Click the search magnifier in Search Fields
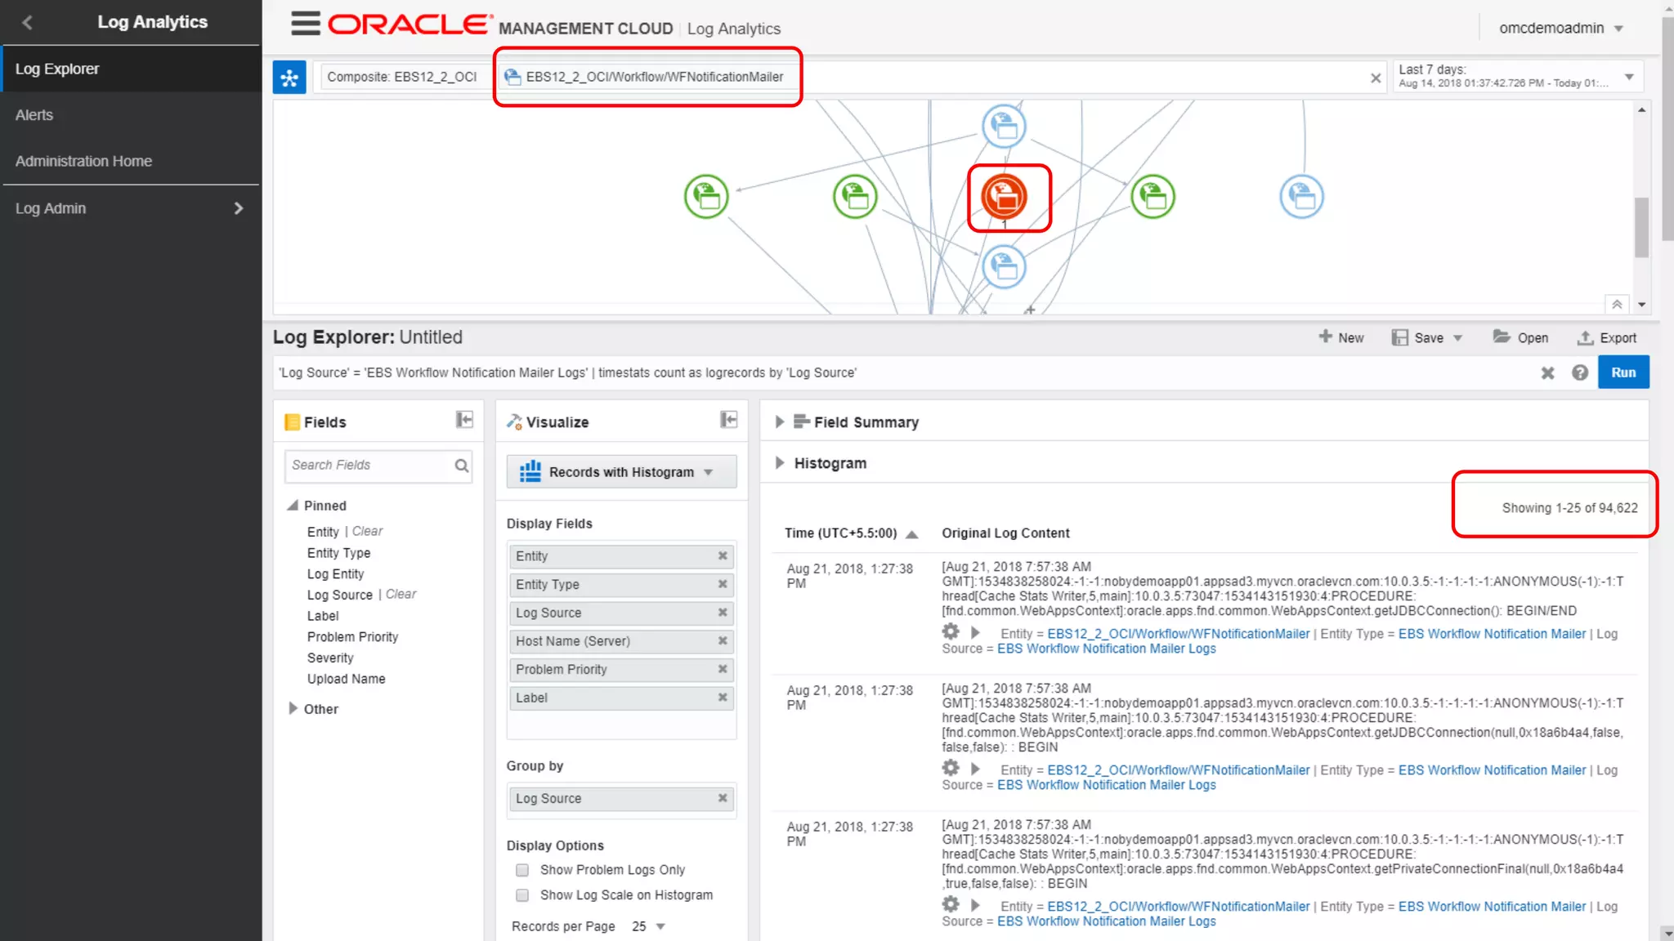This screenshot has height=941, width=1674. (462, 466)
